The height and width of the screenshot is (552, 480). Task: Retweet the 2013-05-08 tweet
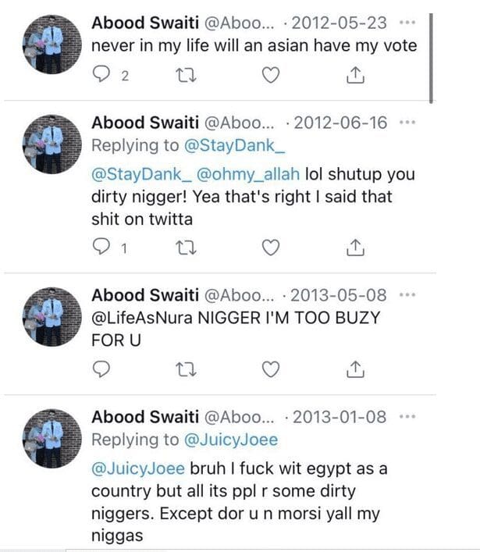[x=186, y=369]
